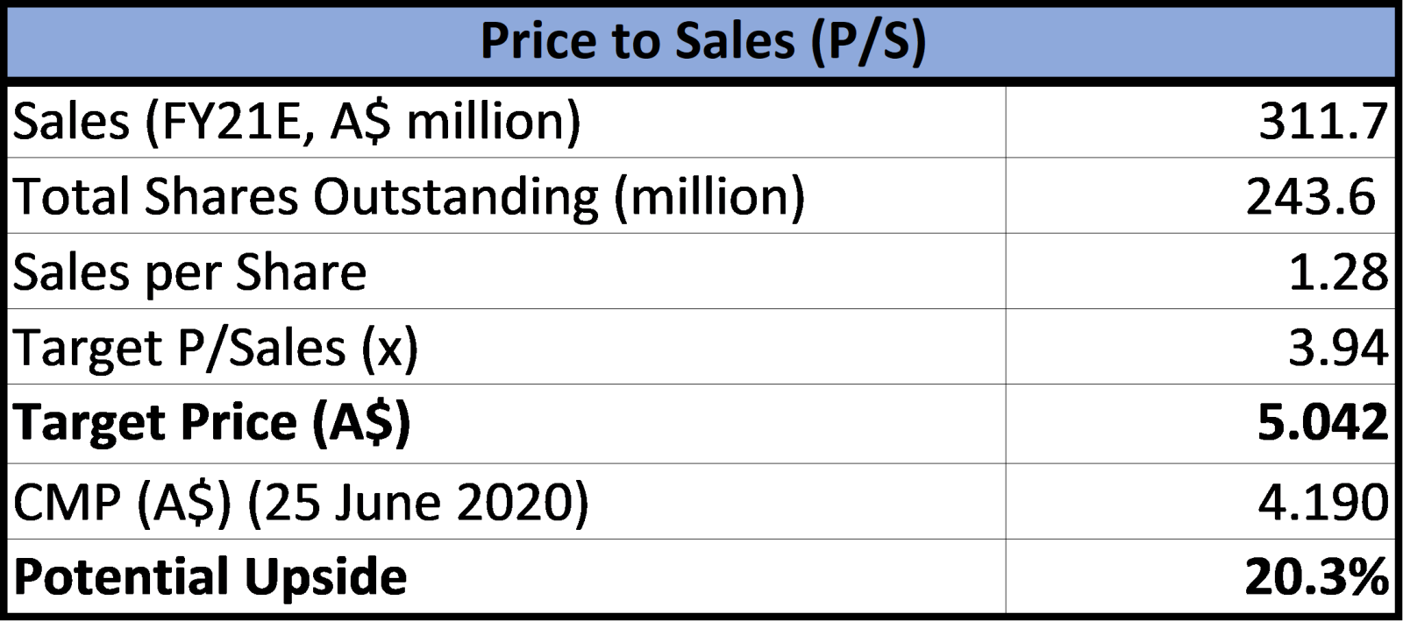
Task: Select the 243.6 shares value cell
Action: 1200,196
